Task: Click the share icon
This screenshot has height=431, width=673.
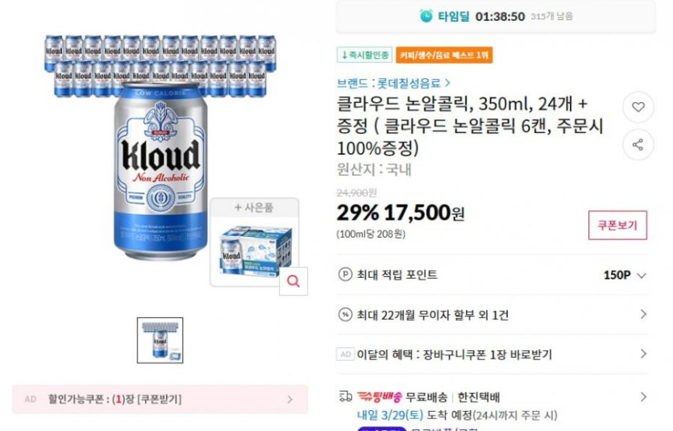Action: 638,144
